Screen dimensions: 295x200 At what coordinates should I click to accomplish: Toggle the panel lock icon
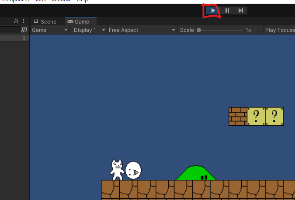click(16, 21)
